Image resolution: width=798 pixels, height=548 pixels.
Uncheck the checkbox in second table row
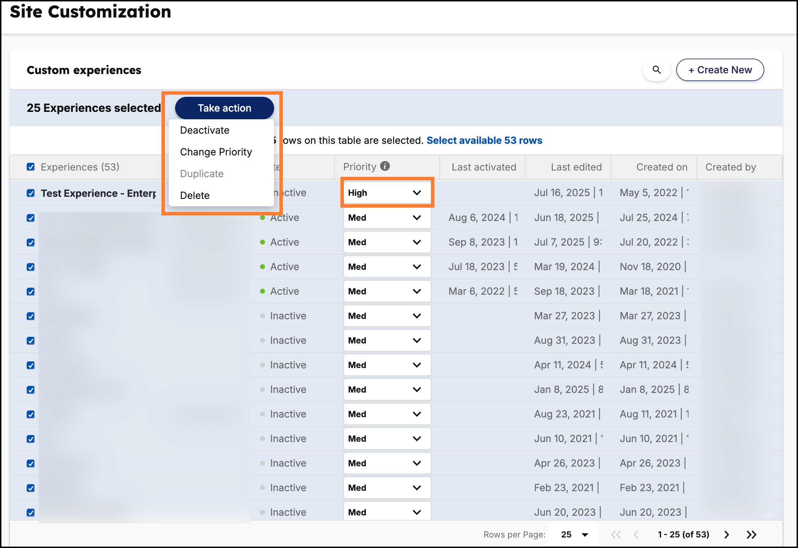click(31, 218)
